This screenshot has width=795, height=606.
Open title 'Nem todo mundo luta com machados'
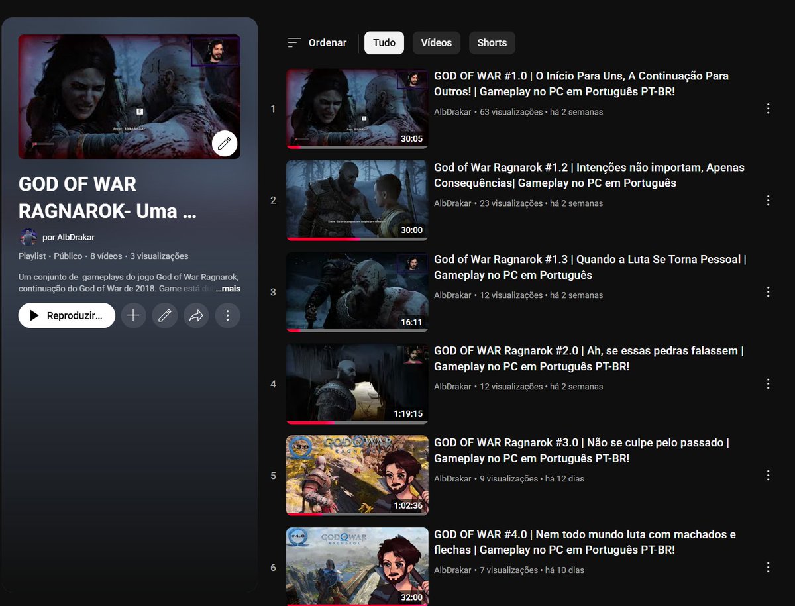click(585, 542)
